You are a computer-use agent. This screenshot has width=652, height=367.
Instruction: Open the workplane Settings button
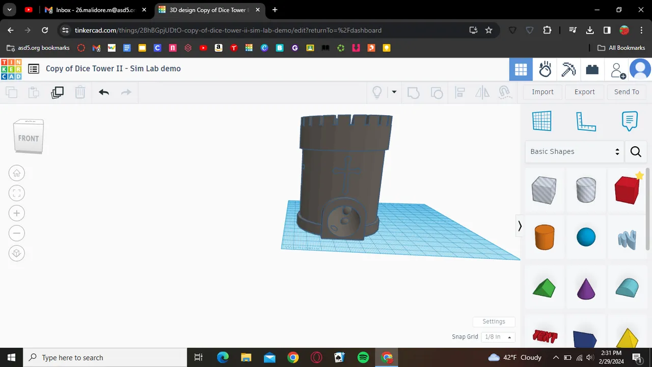(494, 322)
